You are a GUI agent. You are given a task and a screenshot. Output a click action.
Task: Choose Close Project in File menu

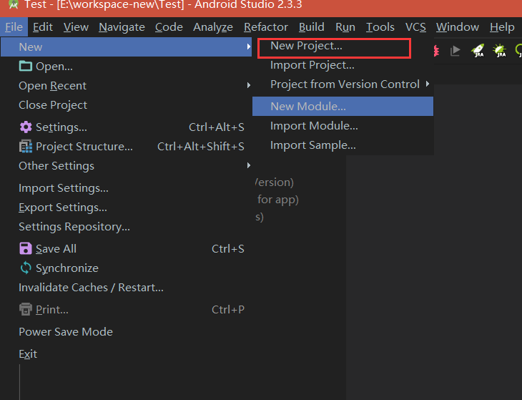pos(126,105)
